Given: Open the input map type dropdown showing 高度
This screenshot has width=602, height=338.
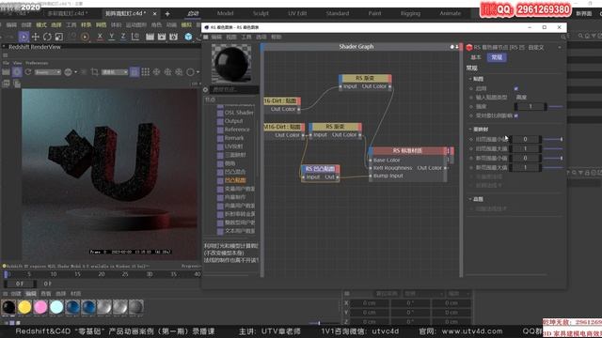Looking at the screenshot, I should [522, 98].
